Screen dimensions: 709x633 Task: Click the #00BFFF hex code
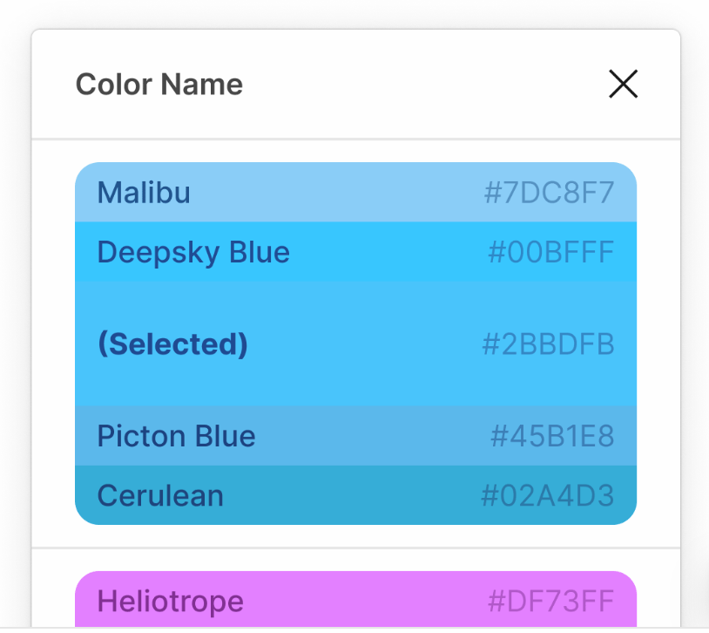[550, 253]
